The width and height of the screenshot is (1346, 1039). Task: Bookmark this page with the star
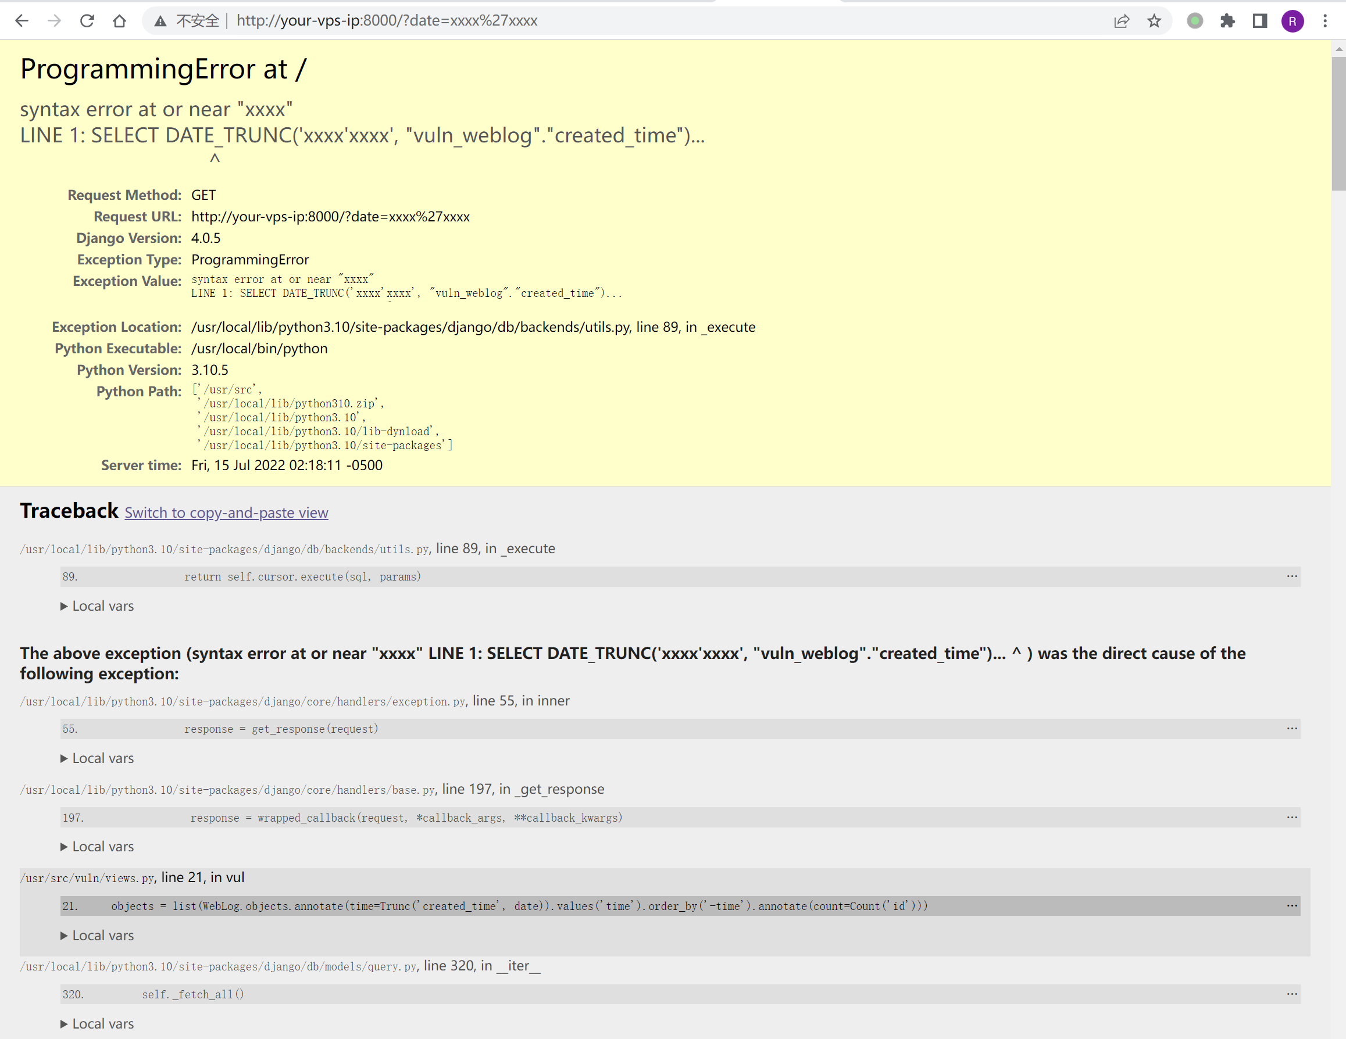(1154, 21)
